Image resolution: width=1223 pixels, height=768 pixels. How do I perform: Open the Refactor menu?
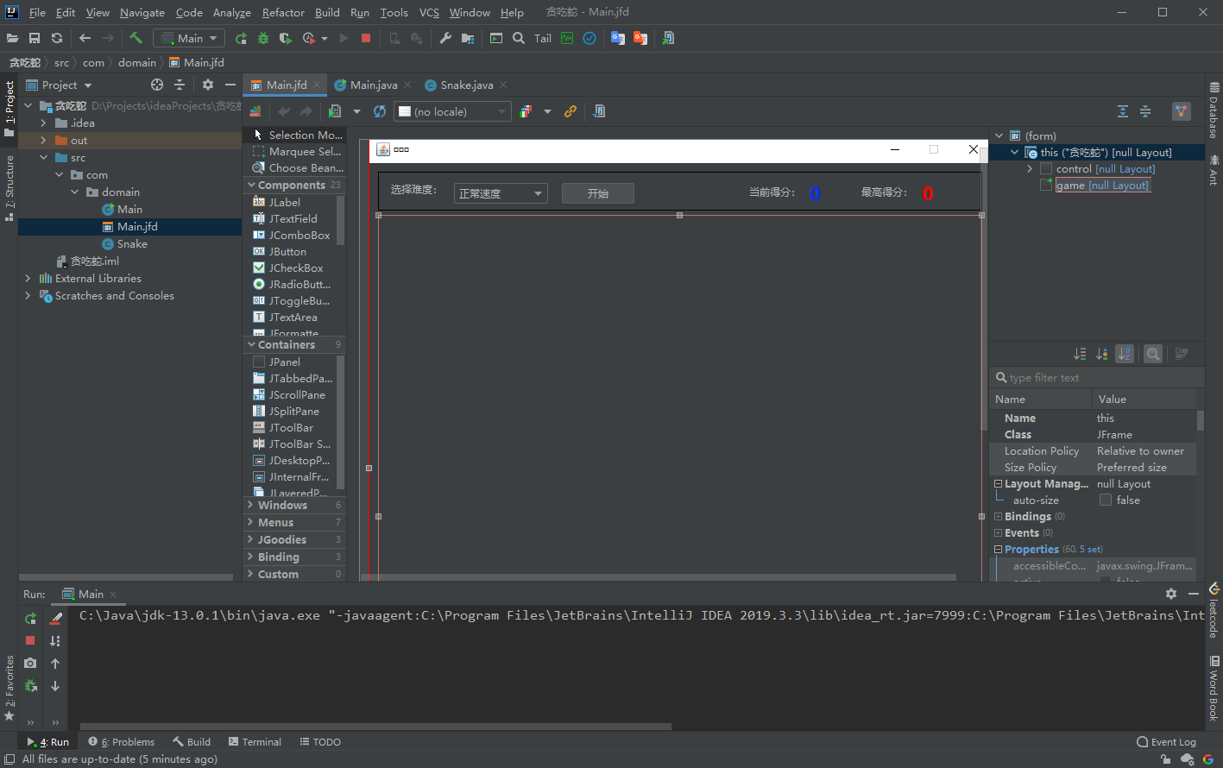pyautogui.click(x=283, y=12)
